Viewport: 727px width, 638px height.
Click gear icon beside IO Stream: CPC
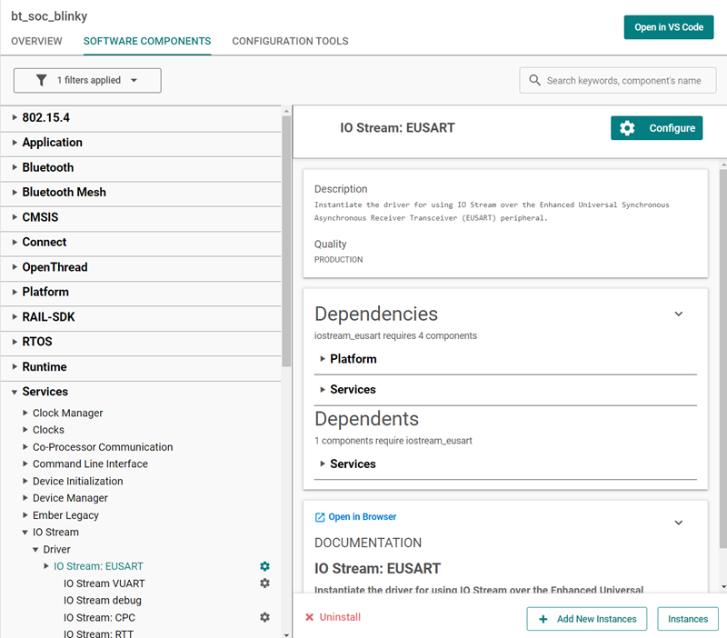[265, 617]
